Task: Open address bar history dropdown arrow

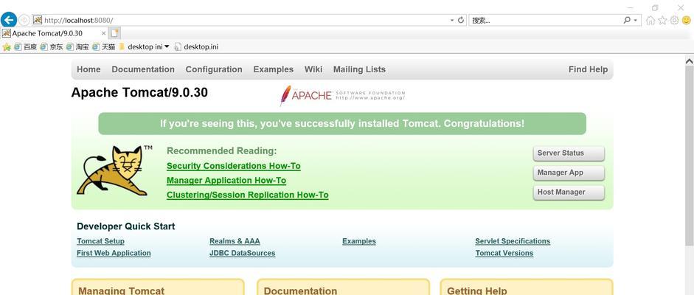Action: [452, 21]
